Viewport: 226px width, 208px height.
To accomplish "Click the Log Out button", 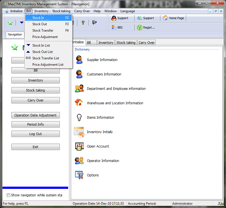I will coord(35,134).
